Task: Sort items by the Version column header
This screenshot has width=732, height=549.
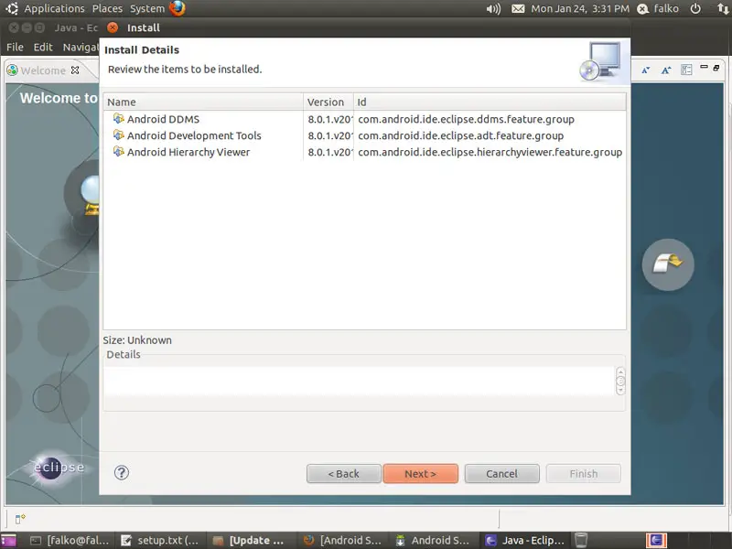Action: 328,102
